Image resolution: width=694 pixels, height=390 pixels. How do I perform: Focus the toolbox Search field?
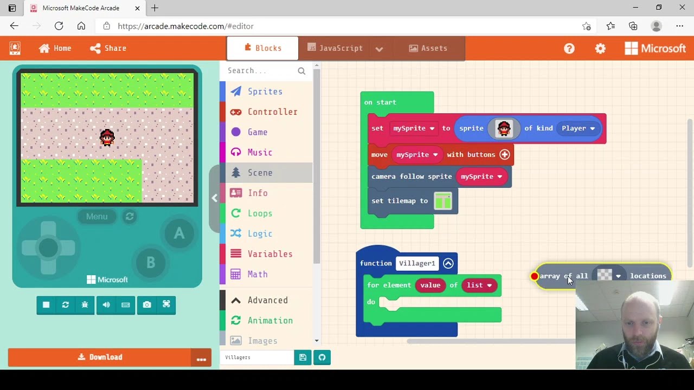coord(261,70)
